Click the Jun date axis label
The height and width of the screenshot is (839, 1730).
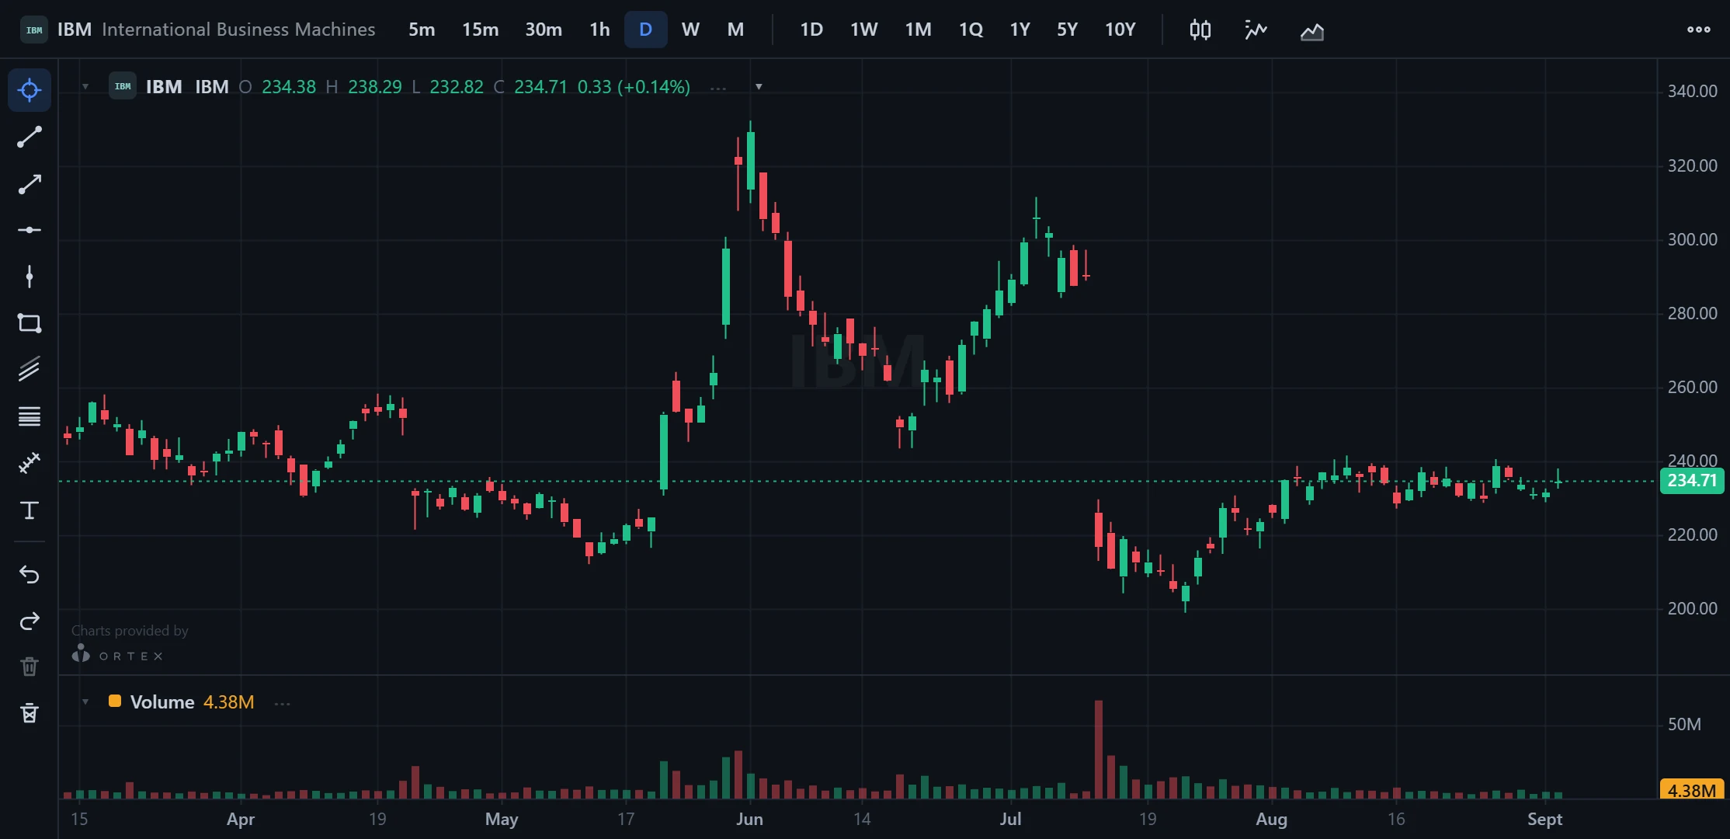coord(749,819)
